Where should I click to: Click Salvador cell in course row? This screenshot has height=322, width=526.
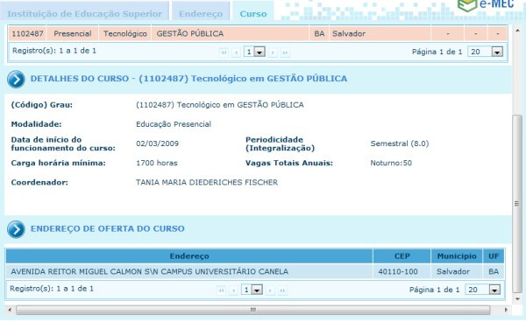tap(380, 34)
